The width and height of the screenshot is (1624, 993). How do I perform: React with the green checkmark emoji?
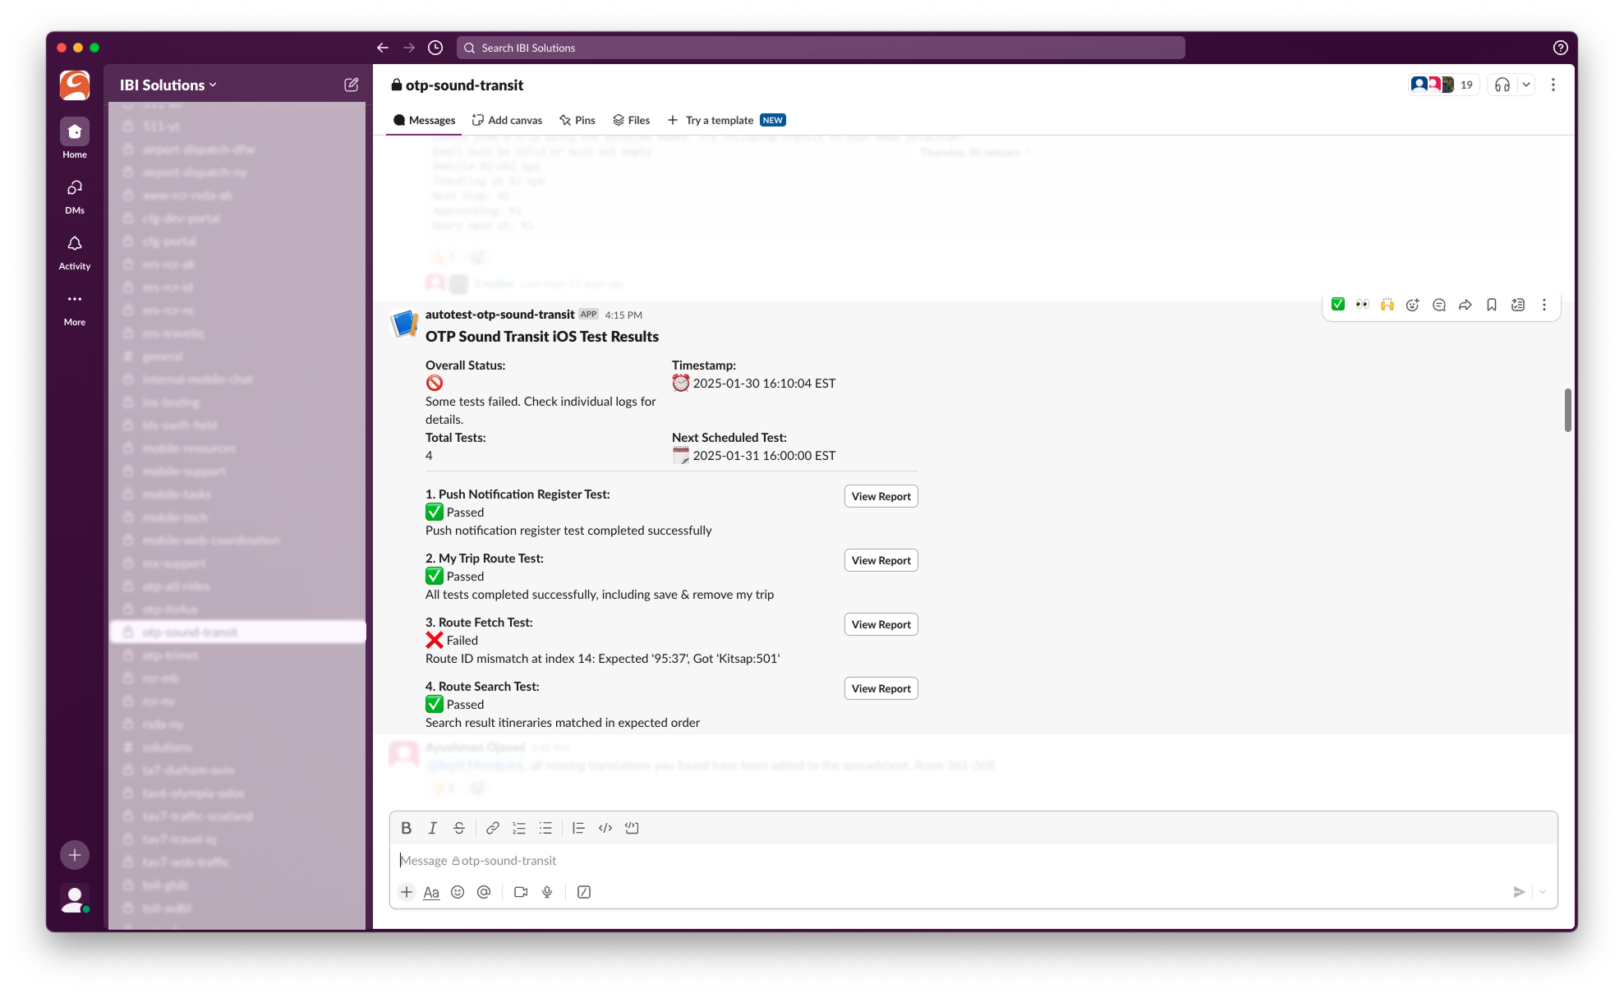1338,305
